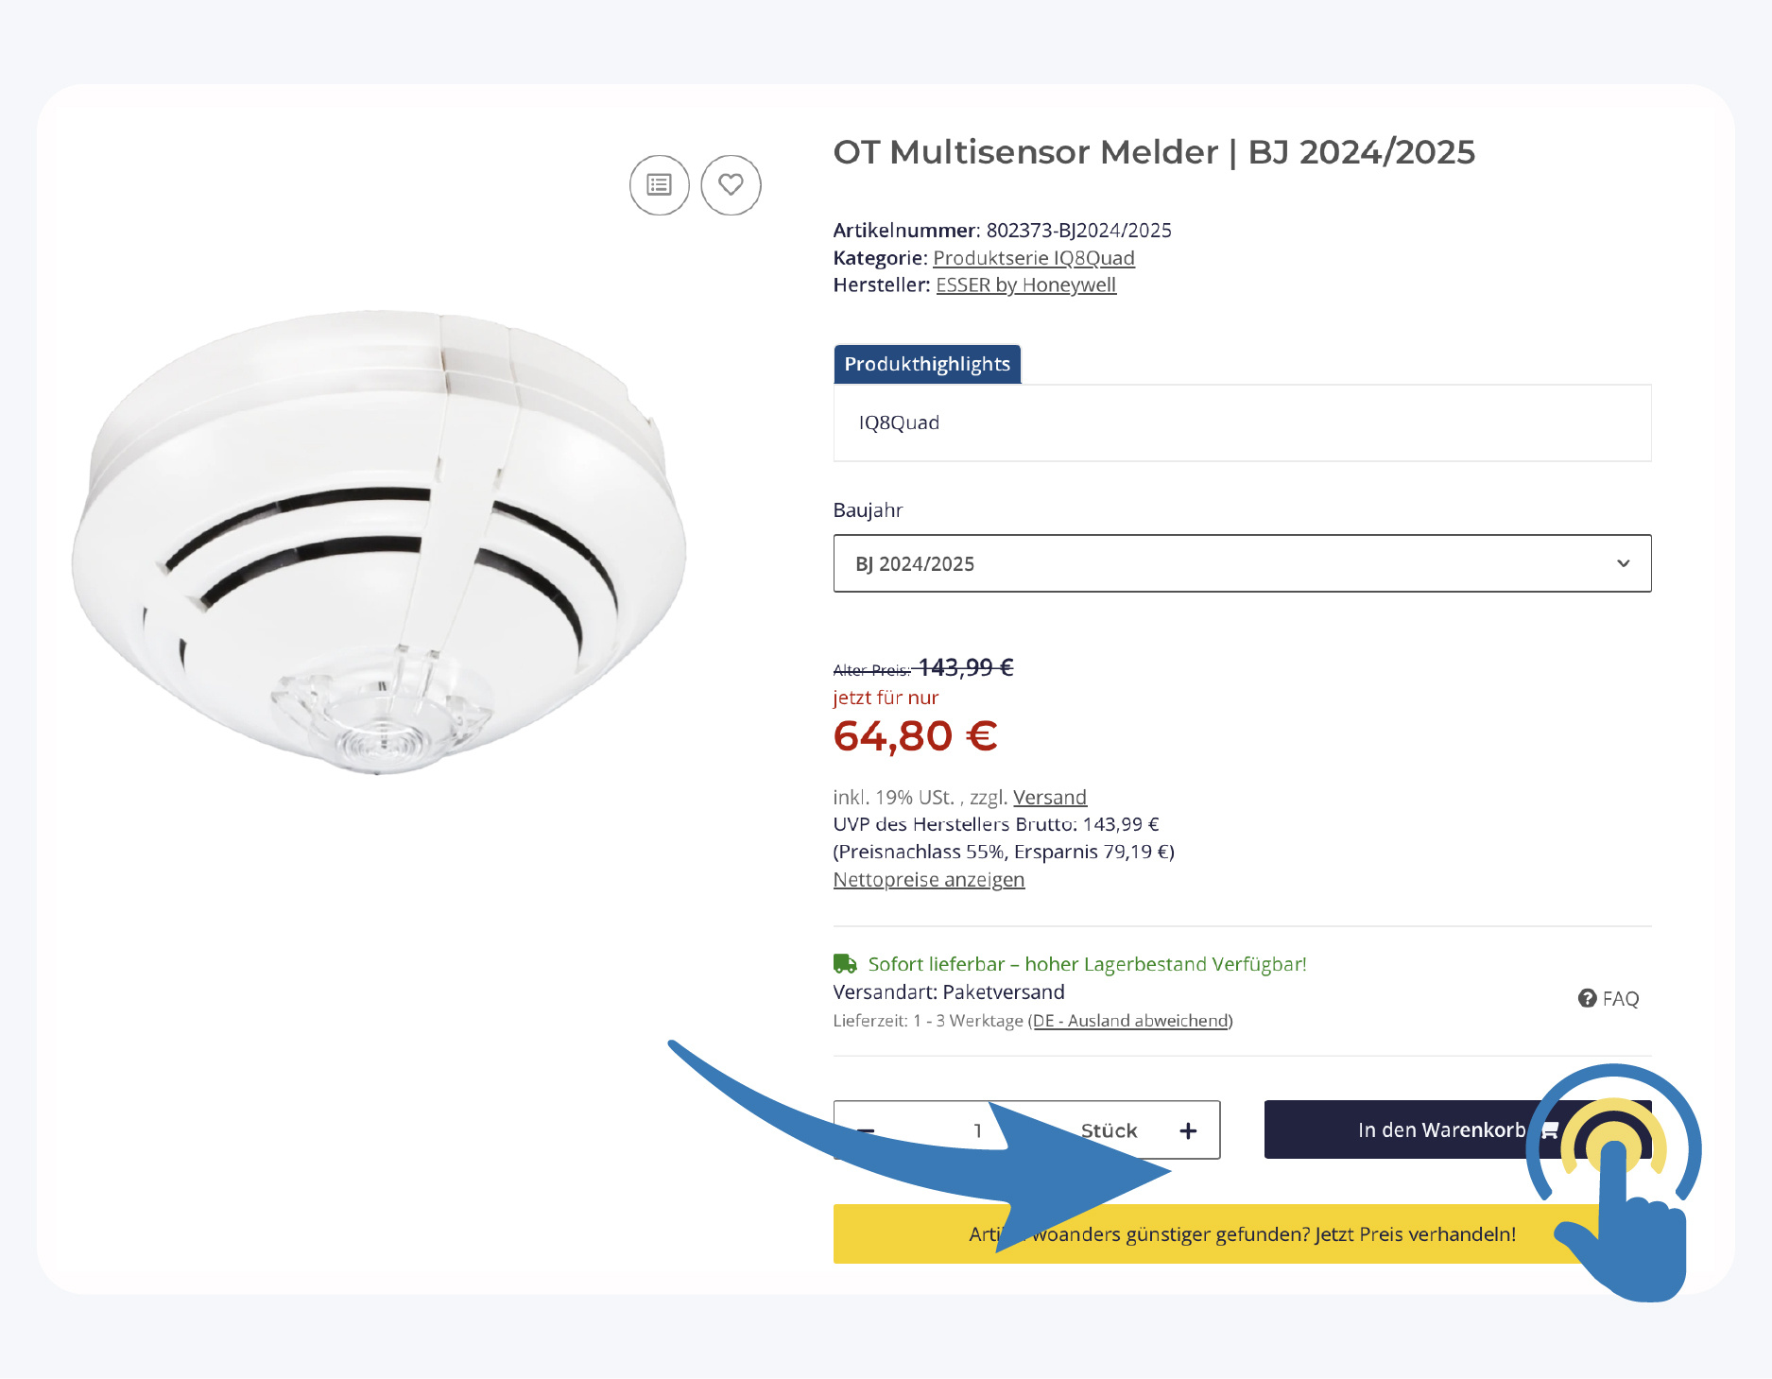Show Nettopreise anzeigen link
Image resolution: width=1772 pixels, height=1379 pixels.
click(929, 880)
